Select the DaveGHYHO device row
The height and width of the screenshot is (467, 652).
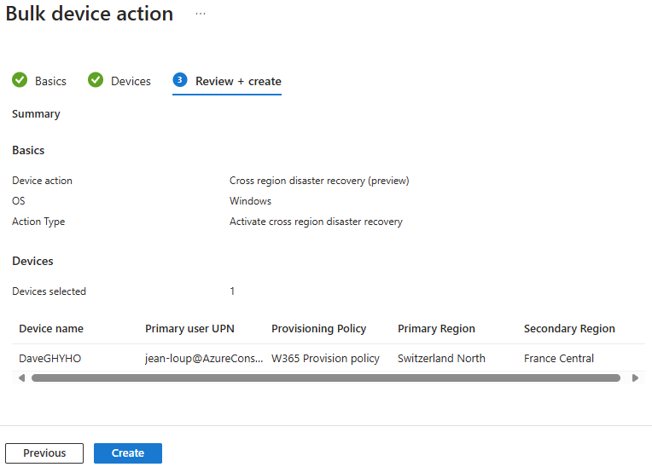[329, 358]
